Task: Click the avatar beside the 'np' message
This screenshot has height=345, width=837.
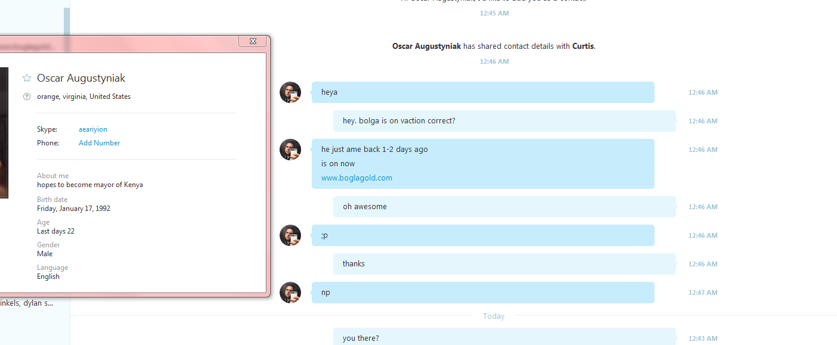Action: (x=290, y=293)
